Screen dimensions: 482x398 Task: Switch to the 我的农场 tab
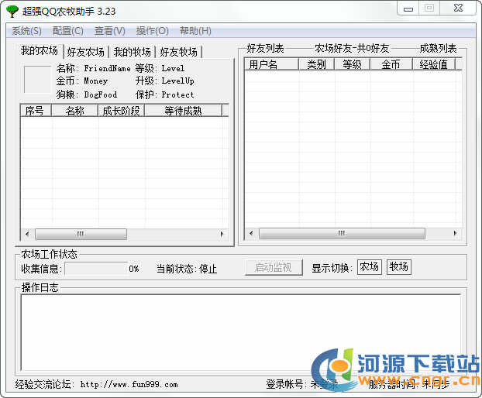pos(40,50)
